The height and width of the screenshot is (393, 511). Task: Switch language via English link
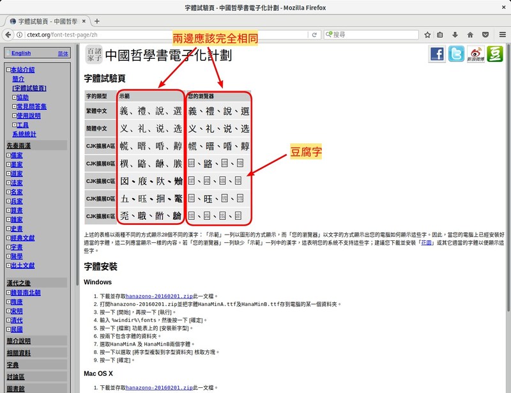[20, 53]
